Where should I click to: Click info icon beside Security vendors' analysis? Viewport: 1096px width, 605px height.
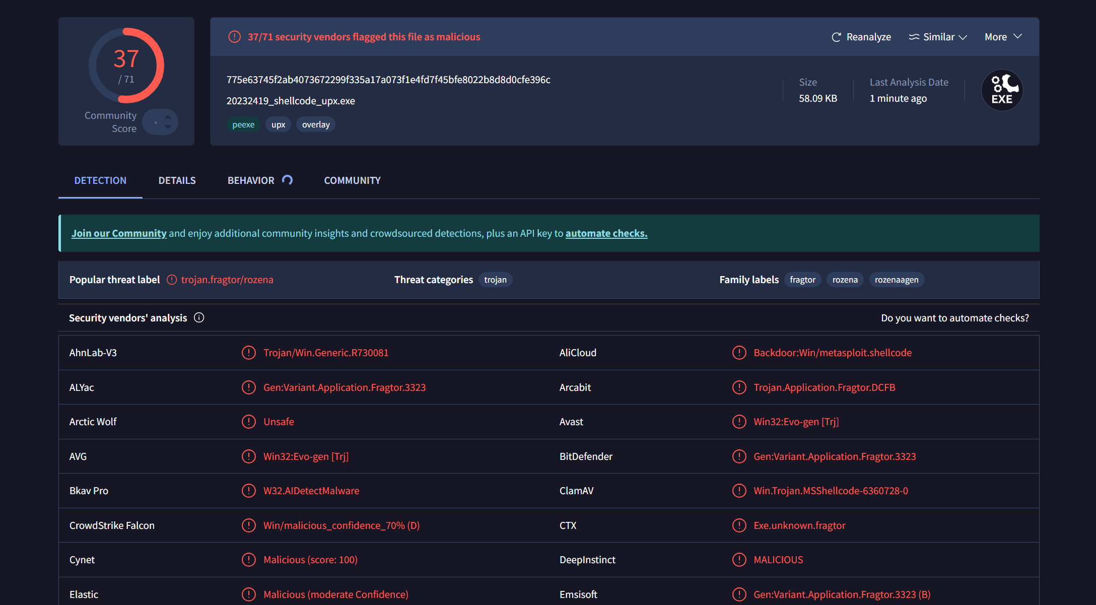tap(199, 318)
